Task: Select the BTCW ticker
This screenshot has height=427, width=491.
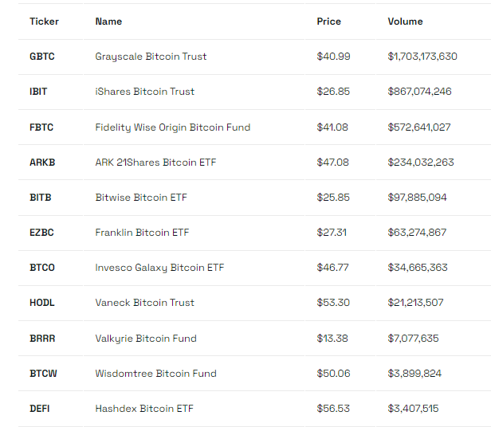Action: point(42,374)
